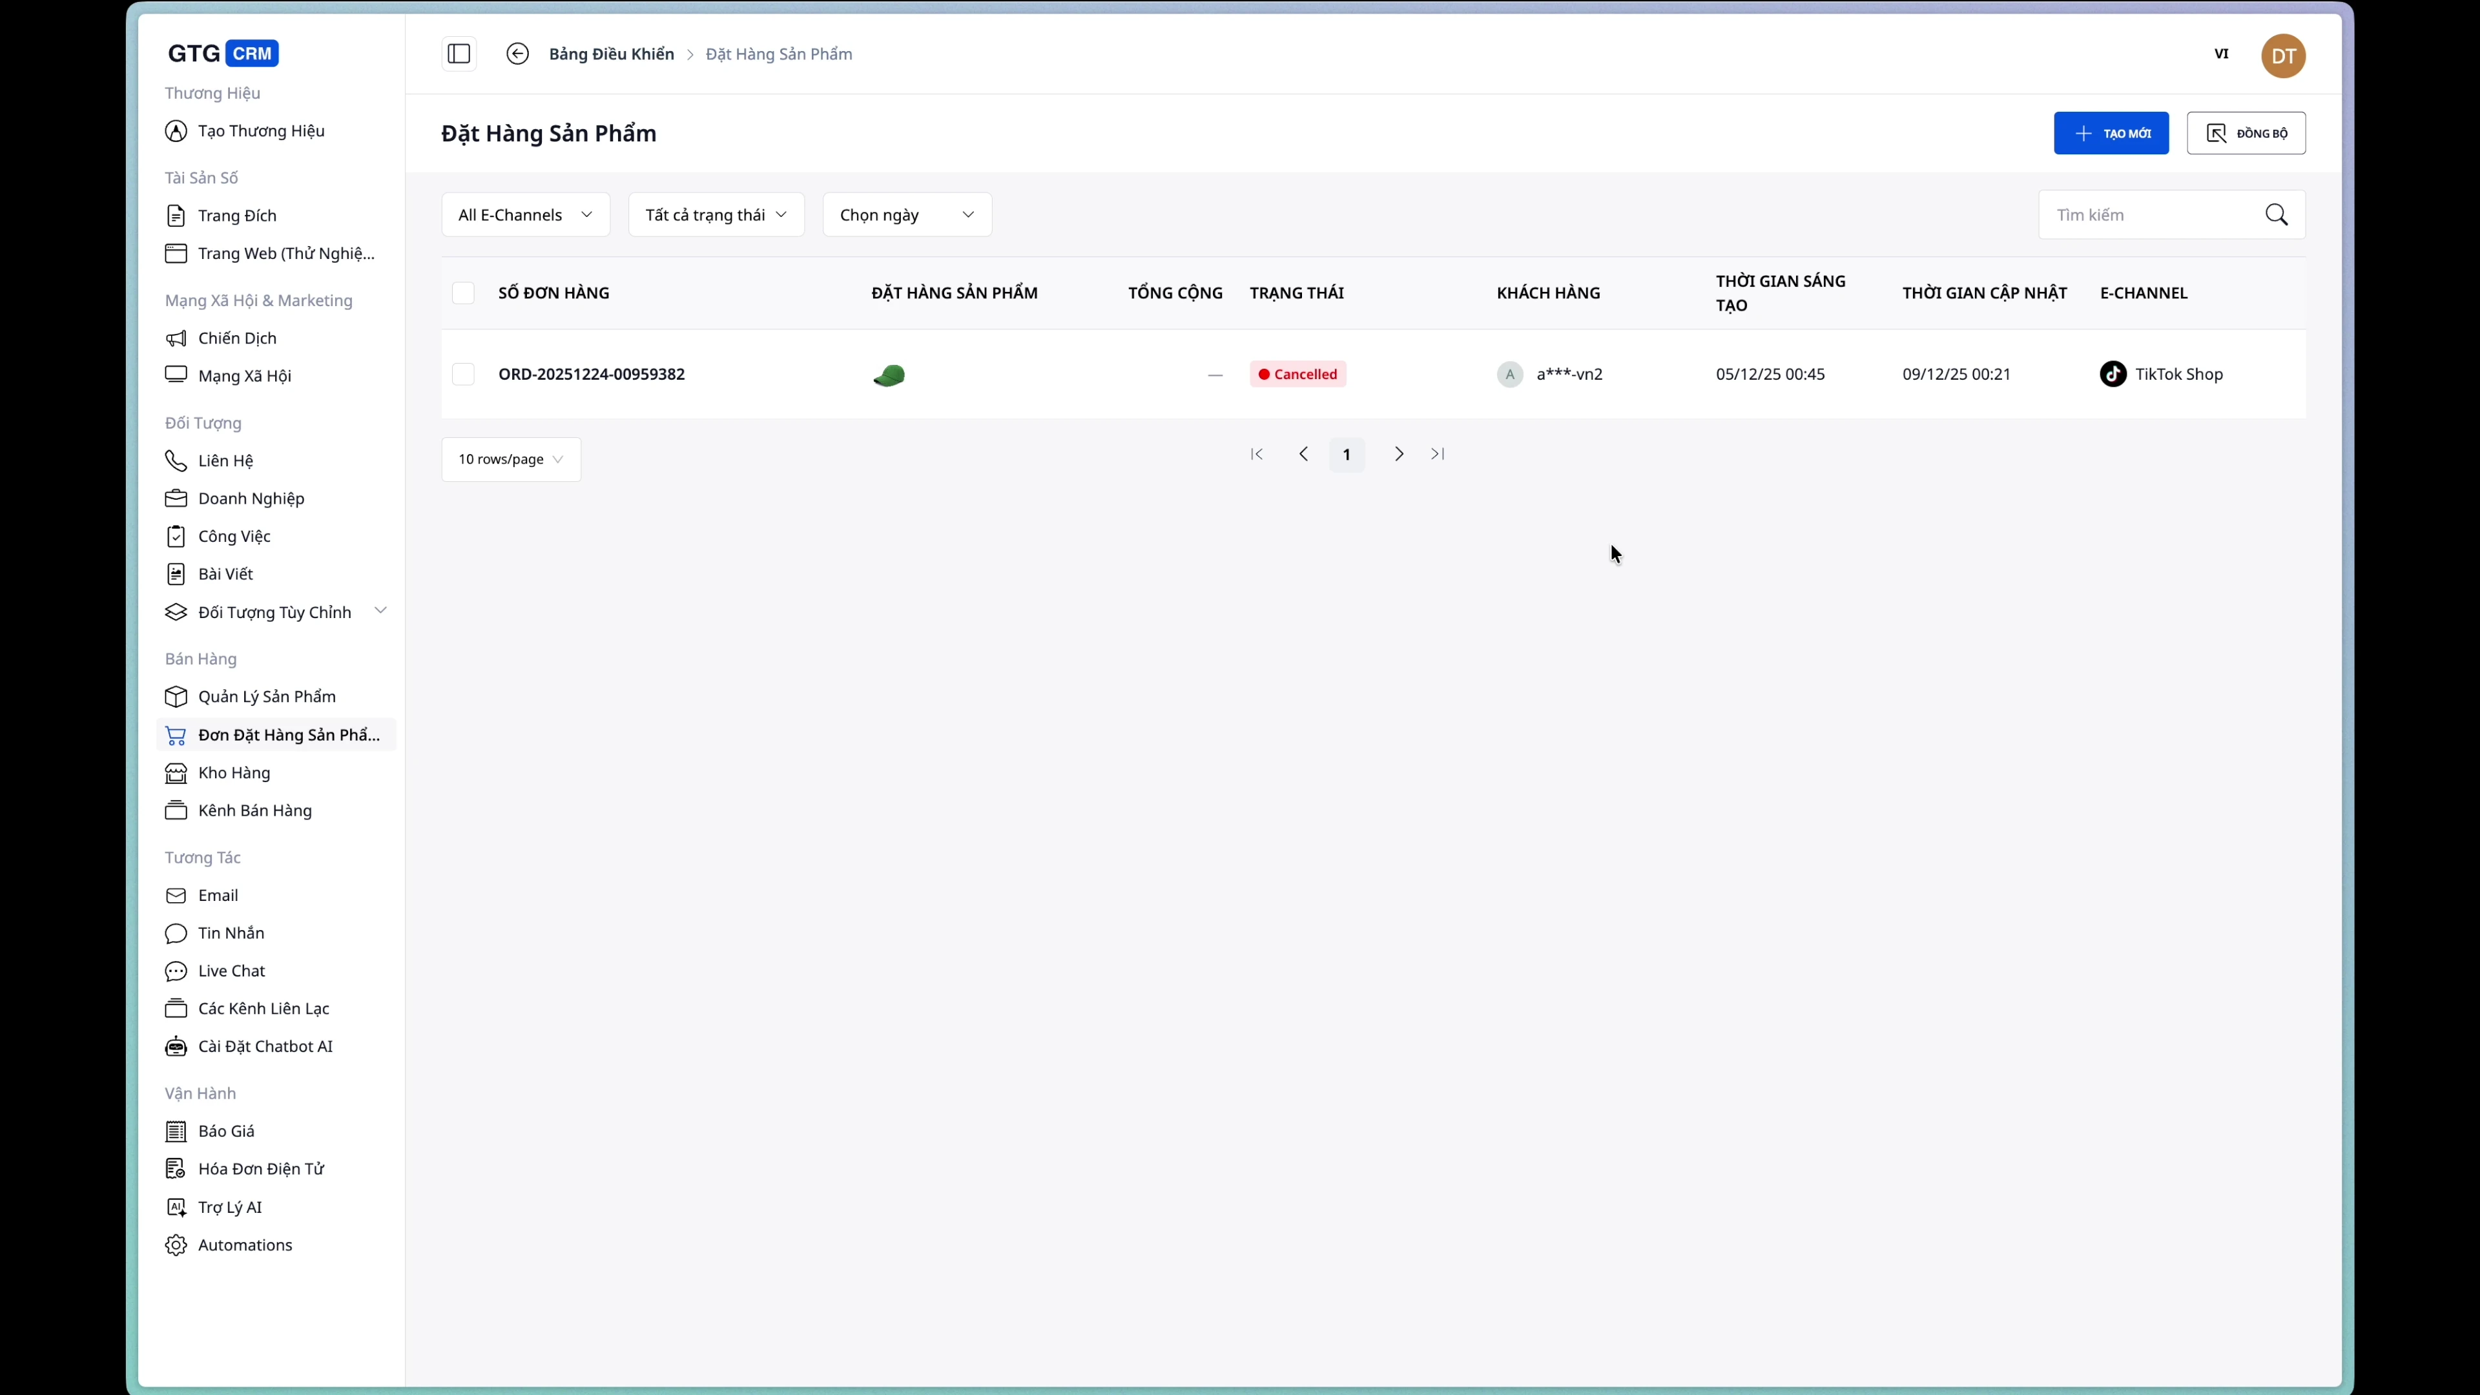Open the Hóa Đơn Điện Tử section
Screen dimensions: 2480x1395
point(260,1168)
